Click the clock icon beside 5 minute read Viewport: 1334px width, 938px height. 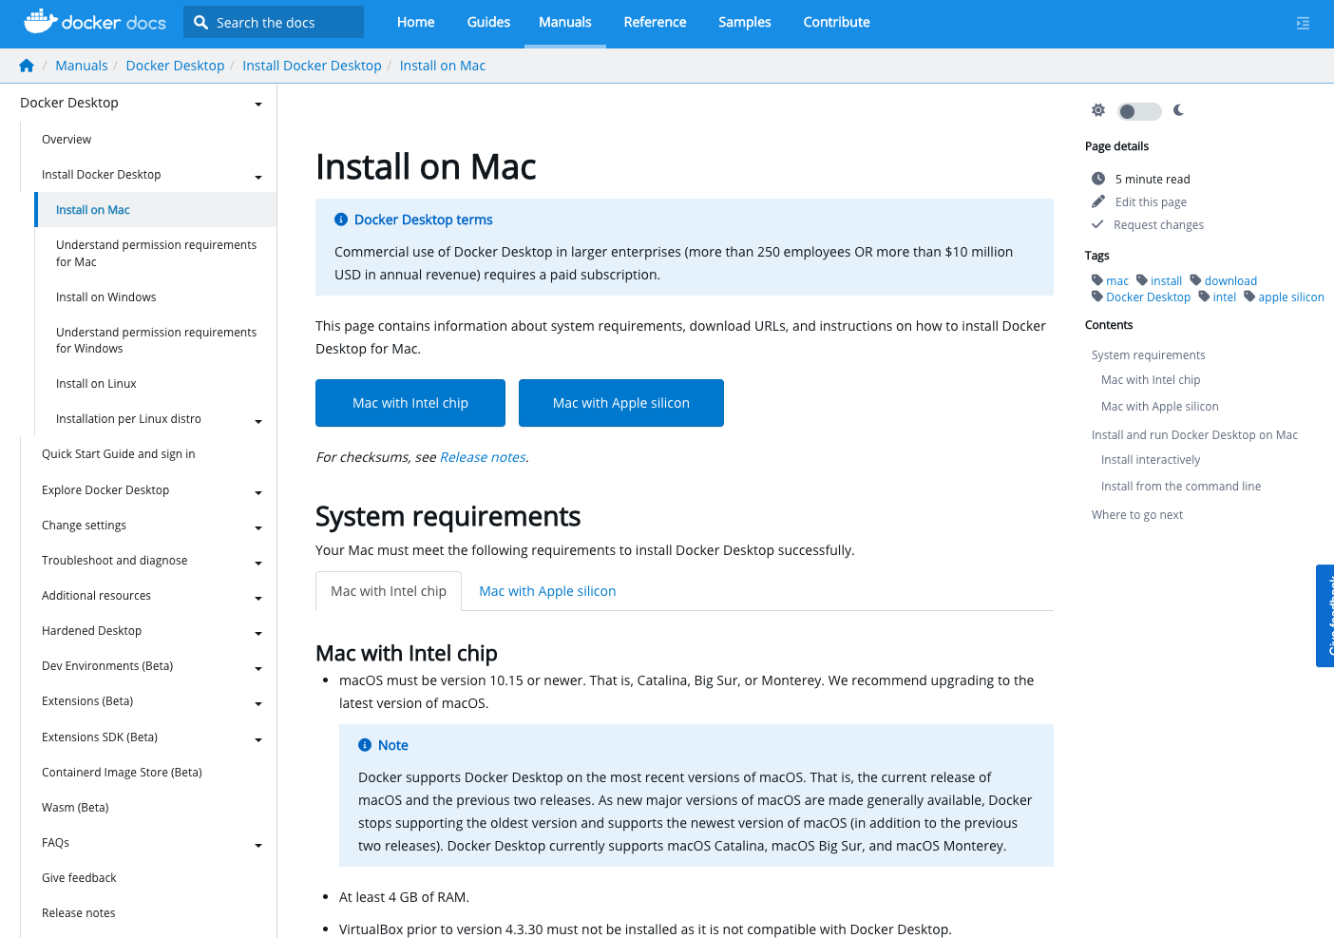(1098, 179)
